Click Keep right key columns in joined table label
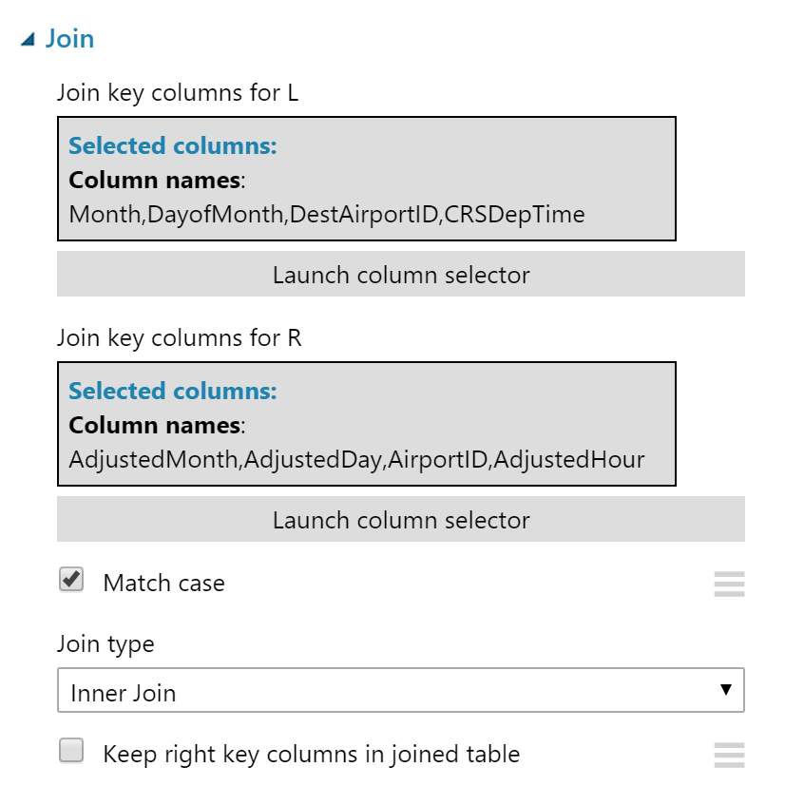The image size is (785, 786). tap(311, 755)
